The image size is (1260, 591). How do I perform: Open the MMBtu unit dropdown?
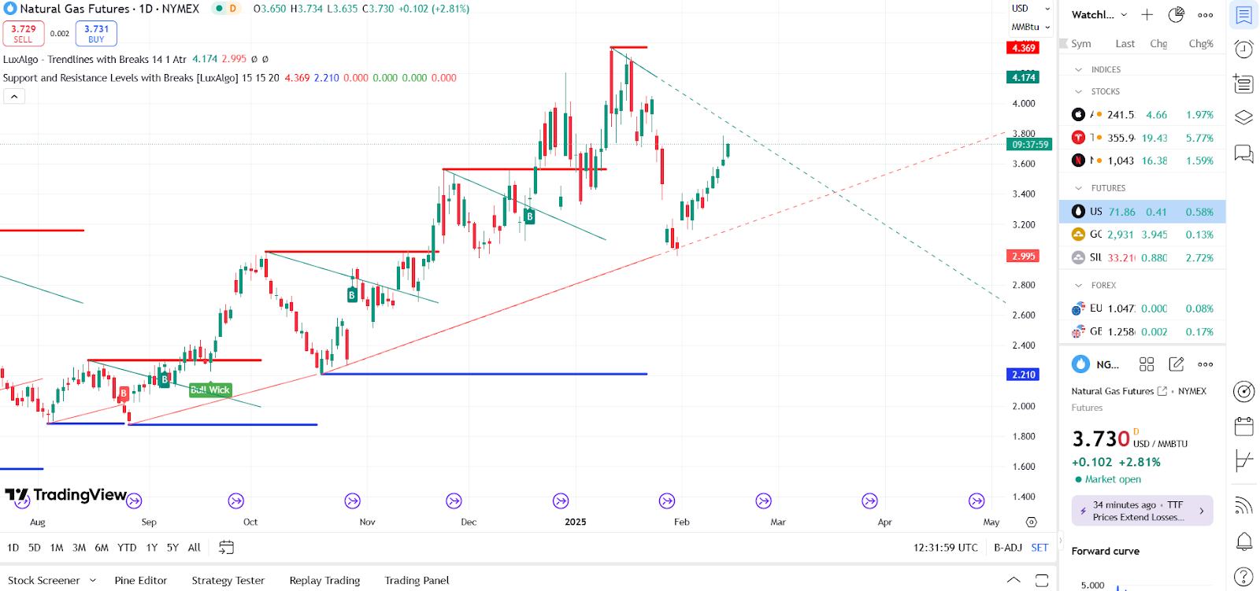point(1031,27)
